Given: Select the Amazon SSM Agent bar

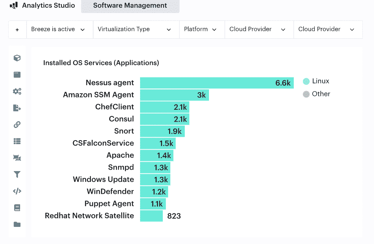Looking at the screenshot, I should (174, 95).
